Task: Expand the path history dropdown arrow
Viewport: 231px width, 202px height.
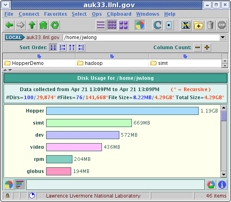Action: (223, 37)
